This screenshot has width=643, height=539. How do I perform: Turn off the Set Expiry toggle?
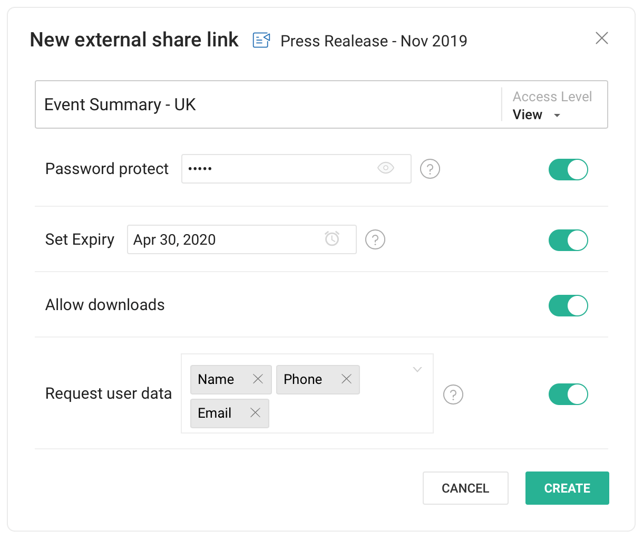568,240
